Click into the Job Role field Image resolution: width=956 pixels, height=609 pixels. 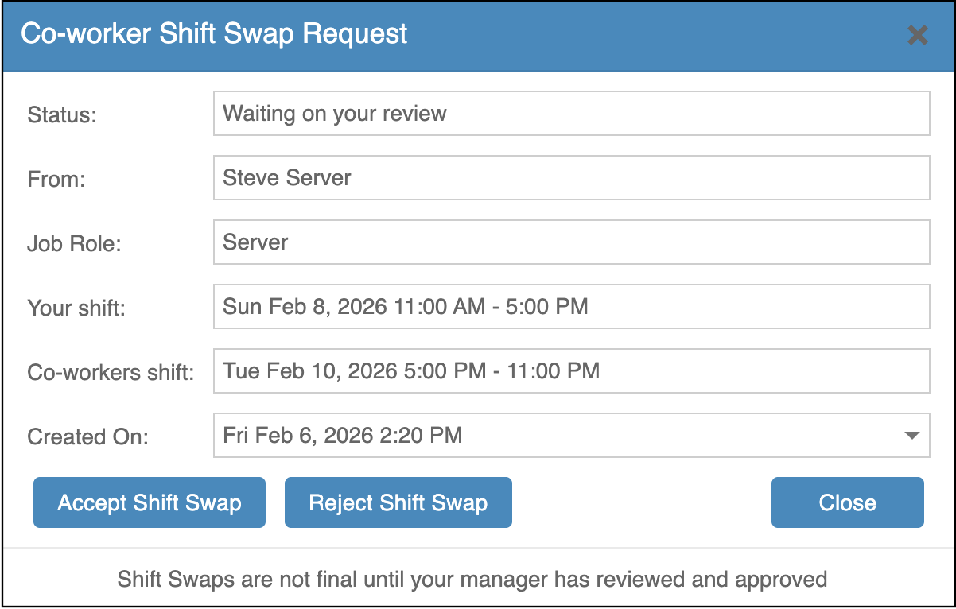pyautogui.click(x=571, y=242)
